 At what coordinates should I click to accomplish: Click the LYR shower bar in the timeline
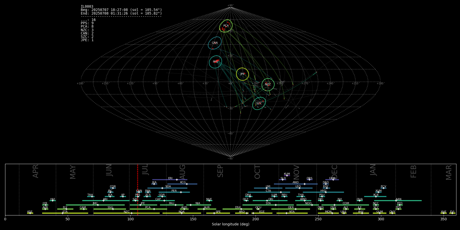pyautogui.click(x=45, y=205)
